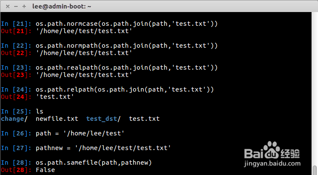Minimize the terminal window
This screenshot has width=318, height=175.
click(16, 6)
